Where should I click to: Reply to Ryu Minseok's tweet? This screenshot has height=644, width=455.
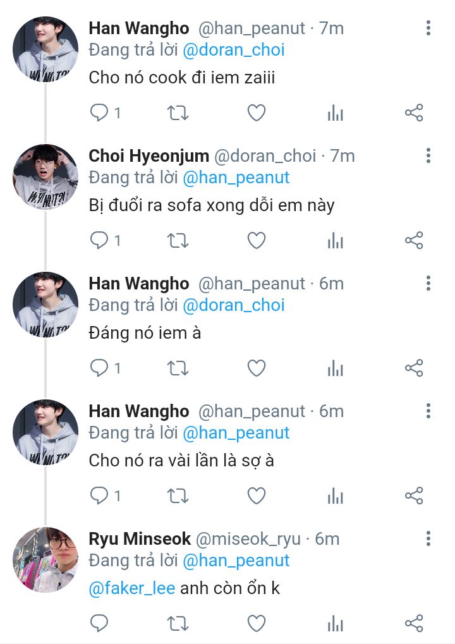coord(99,623)
